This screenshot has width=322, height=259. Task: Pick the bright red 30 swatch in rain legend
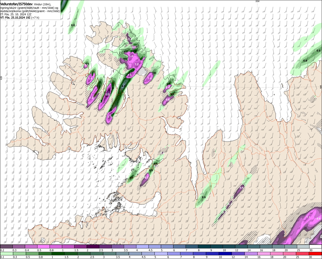(x=315, y=253)
